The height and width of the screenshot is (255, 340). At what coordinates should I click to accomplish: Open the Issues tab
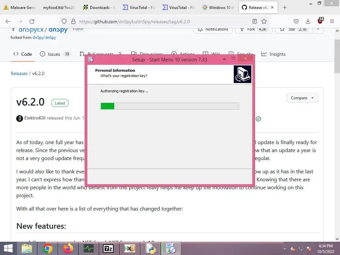click(x=55, y=54)
